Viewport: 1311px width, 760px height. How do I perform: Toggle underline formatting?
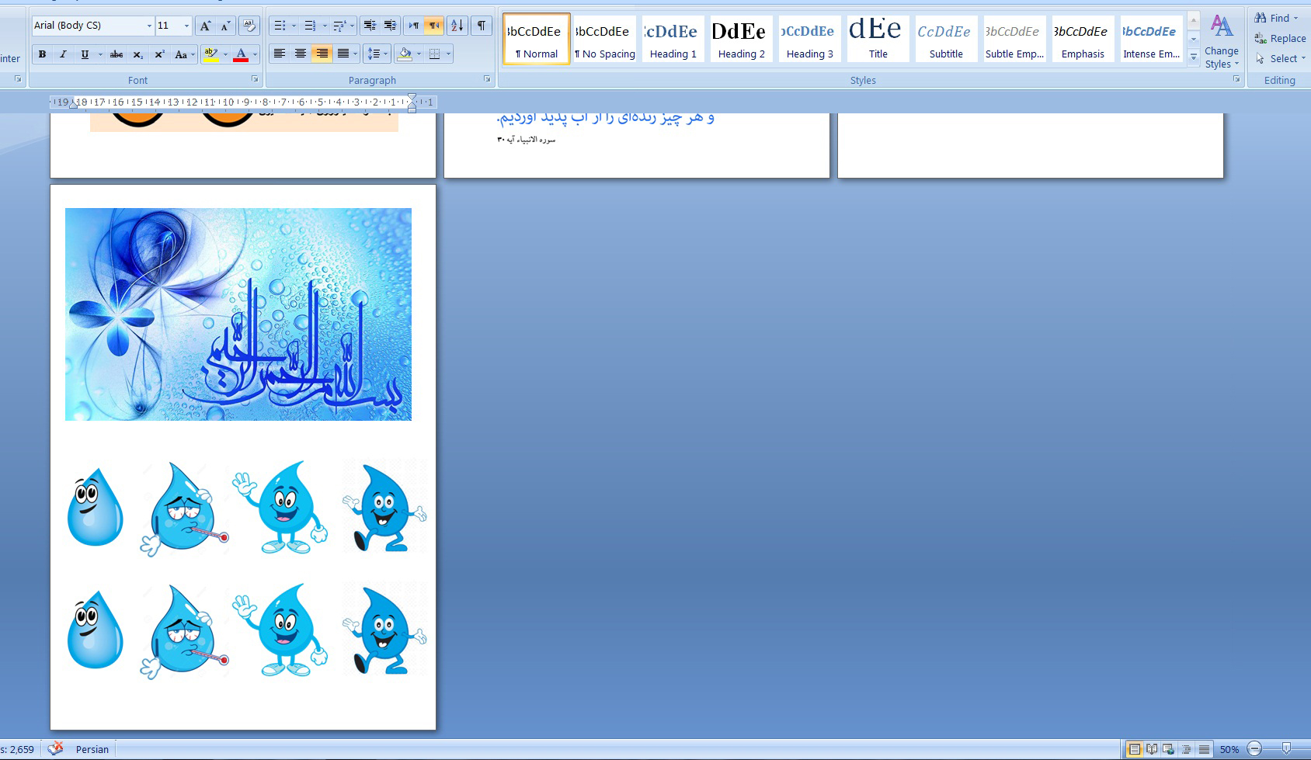[84, 54]
